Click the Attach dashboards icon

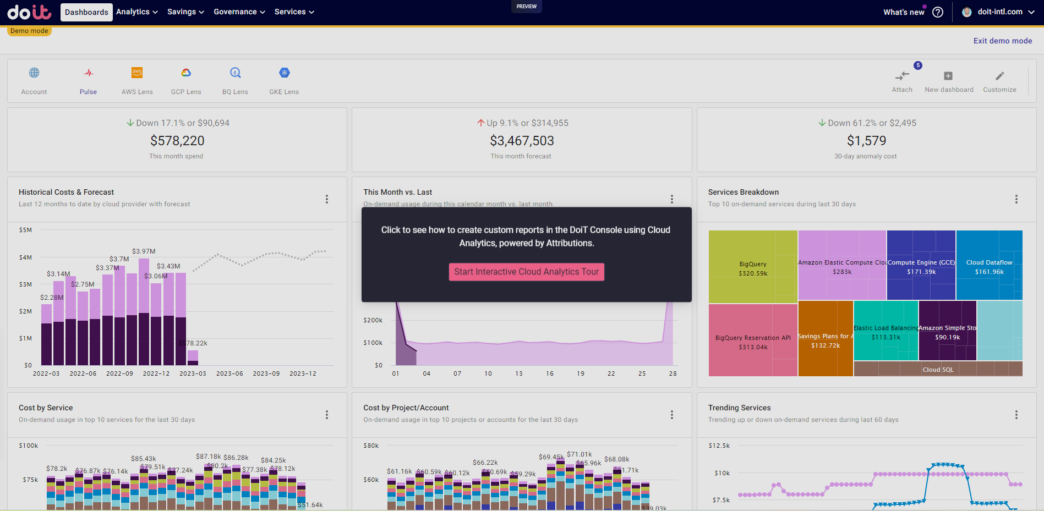(x=902, y=76)
